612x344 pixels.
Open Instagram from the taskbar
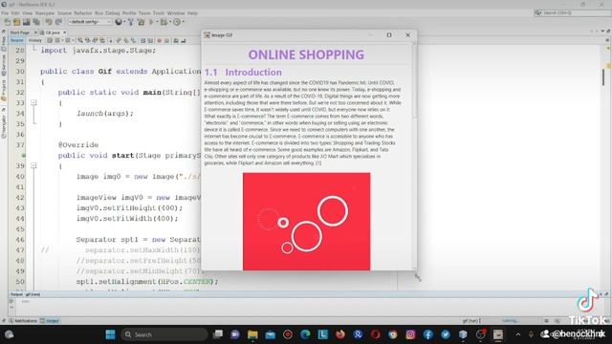tap(410, 334)
